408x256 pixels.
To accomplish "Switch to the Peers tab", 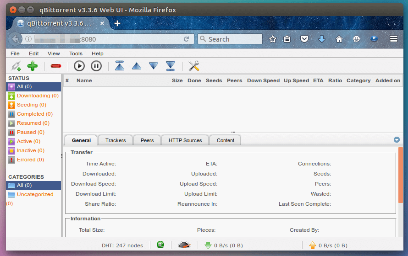I will pos(147,140).
